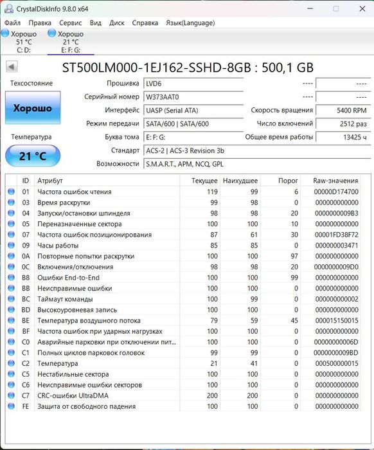Click status icon for BD Высокоуровневая запись
The height and width of the screenshot is (450, 374).
coord(11,310)
